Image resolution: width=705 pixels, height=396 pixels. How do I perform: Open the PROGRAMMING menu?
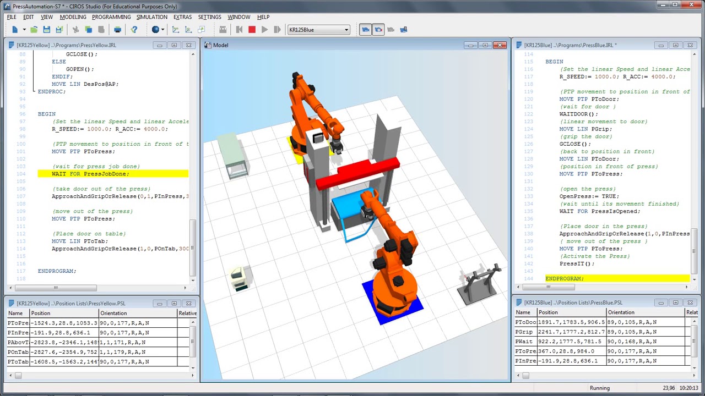[111, 17]
